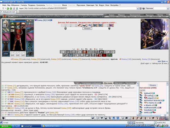Open player WITHOUT DEATH[8] in the list

[x=153, y=100]
